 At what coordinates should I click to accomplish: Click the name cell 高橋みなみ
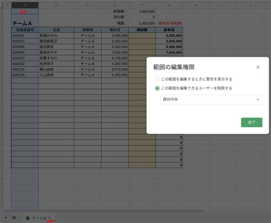[x=56, y=35]
